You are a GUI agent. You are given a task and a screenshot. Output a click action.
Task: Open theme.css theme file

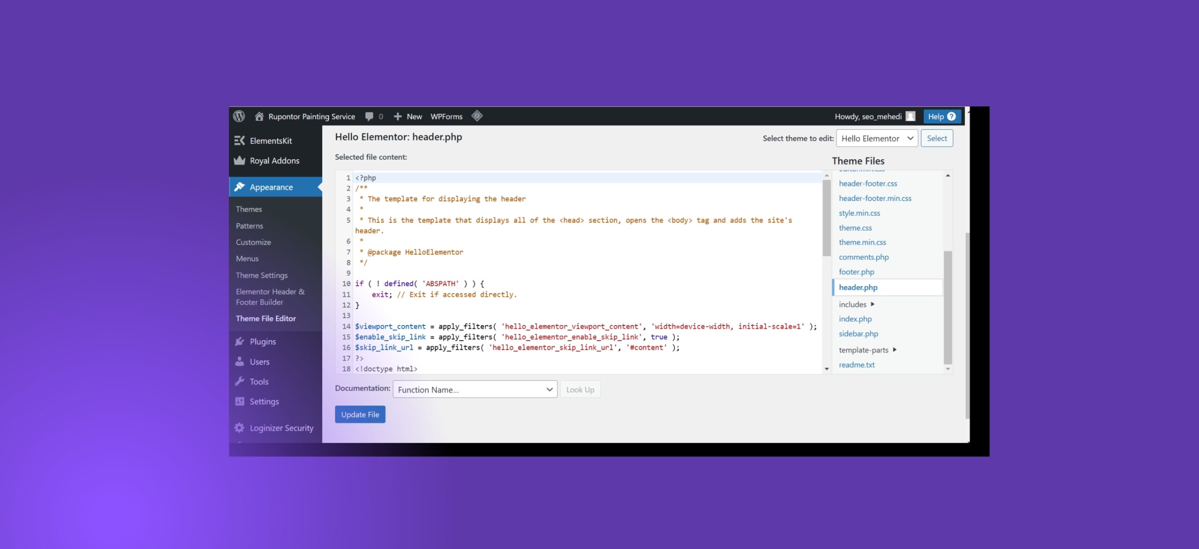855,228
